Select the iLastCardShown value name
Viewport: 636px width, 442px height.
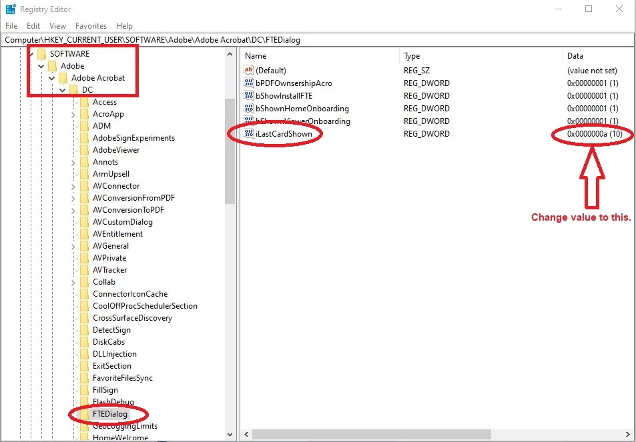pos(284,134)
